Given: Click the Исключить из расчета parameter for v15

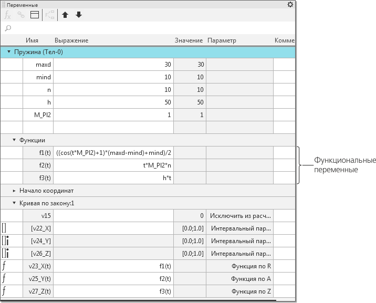Looking at the screenshot, I should [240, 216].
